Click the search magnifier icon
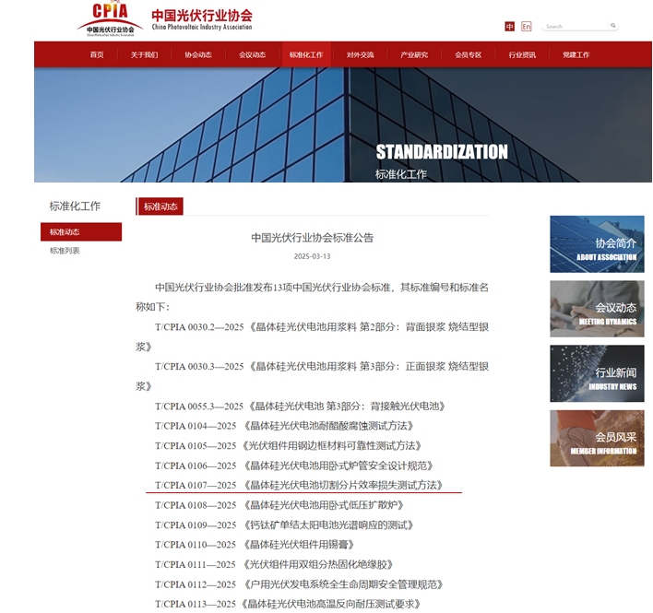The width and height of the screenshot is (653, 613). pyautogui.click(x=612, y=26)
